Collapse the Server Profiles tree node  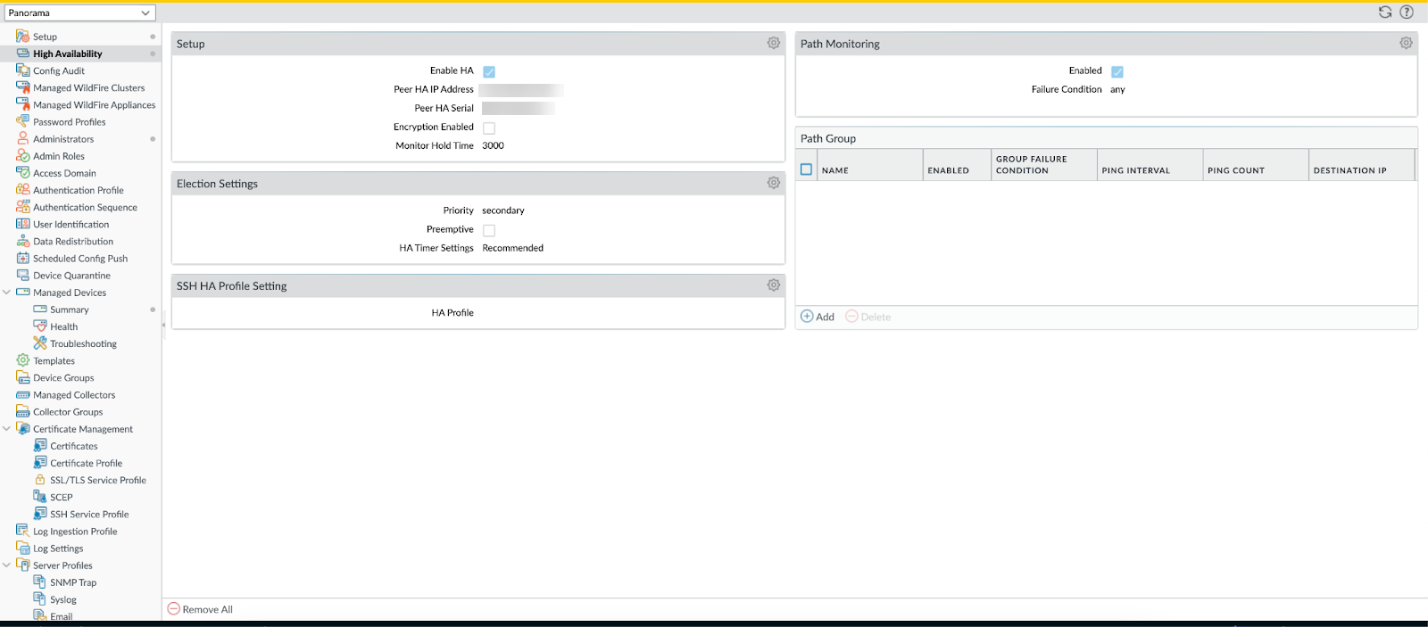point(7,565)
